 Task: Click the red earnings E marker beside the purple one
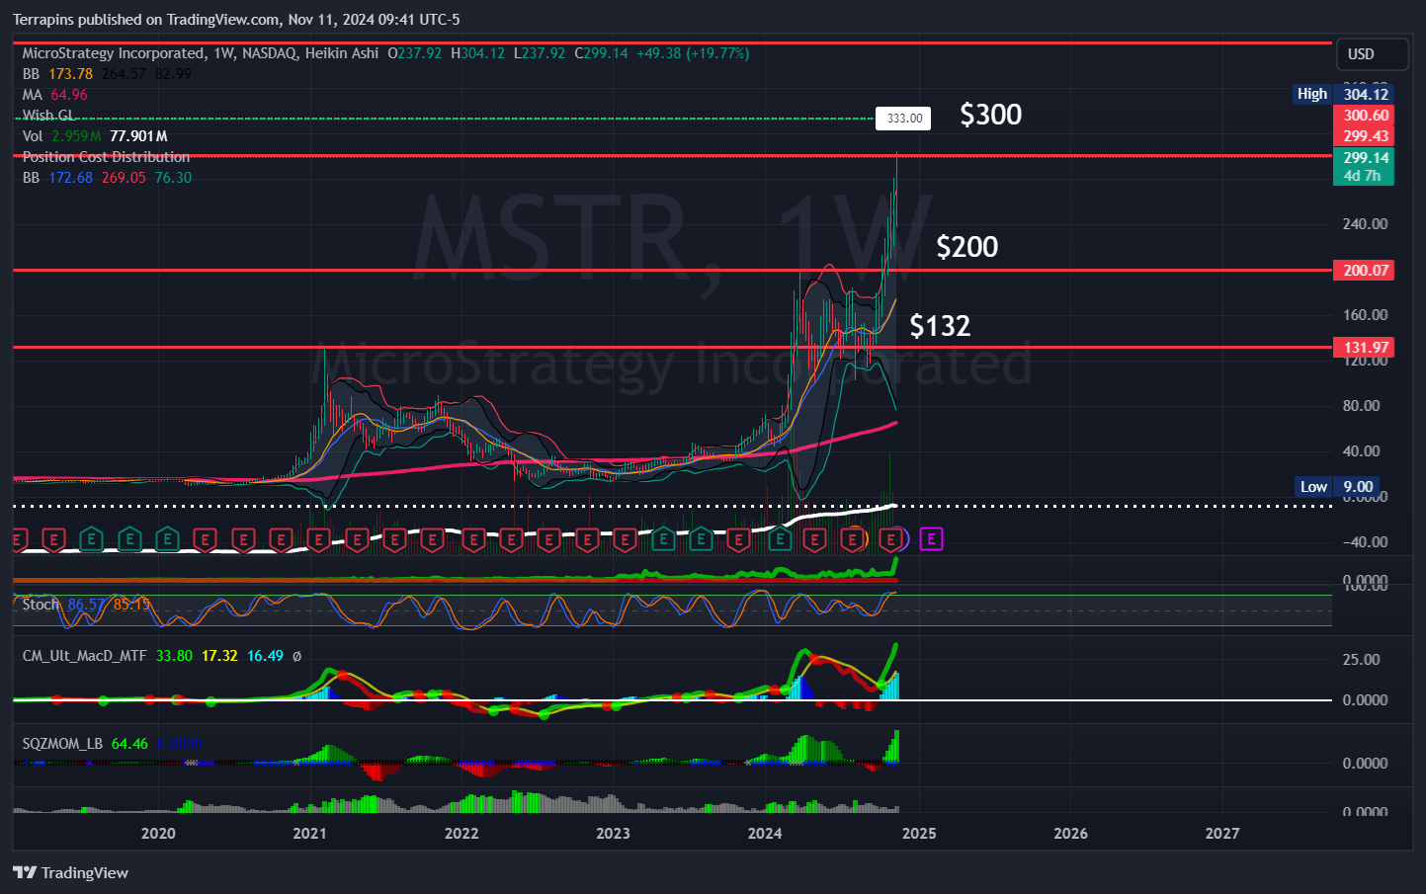click(x=892, y=539)
